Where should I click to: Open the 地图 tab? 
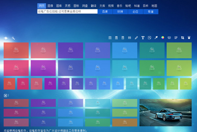click(x=154, y=6)
